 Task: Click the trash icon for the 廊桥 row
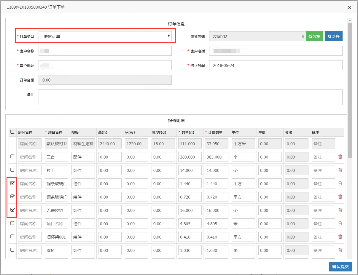(x=340, y=250)
